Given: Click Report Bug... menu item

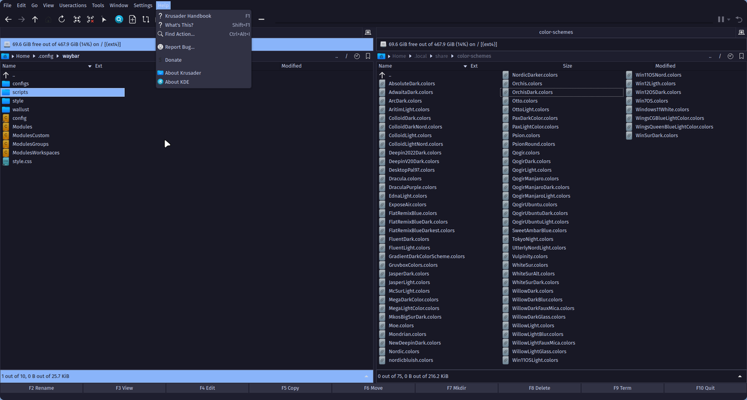Looking at the screenshot, I should (204, 47).
